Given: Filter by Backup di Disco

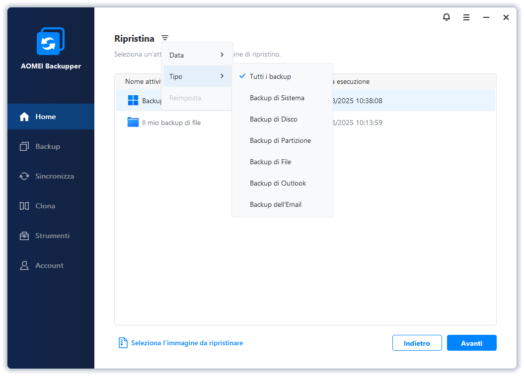Looking at the screenshot, I should coord(283,119).
